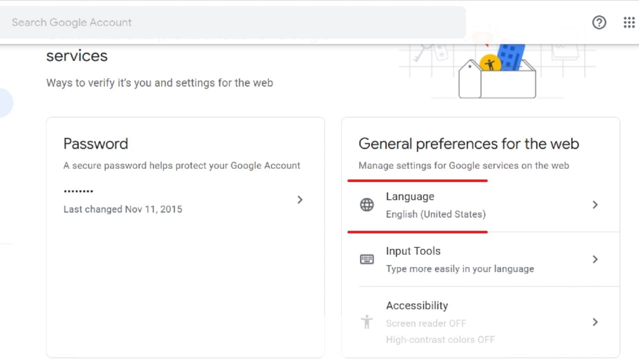639x359 pixels.
Task: Select the Accessibility entry label
Action: (x=417, y=306)
